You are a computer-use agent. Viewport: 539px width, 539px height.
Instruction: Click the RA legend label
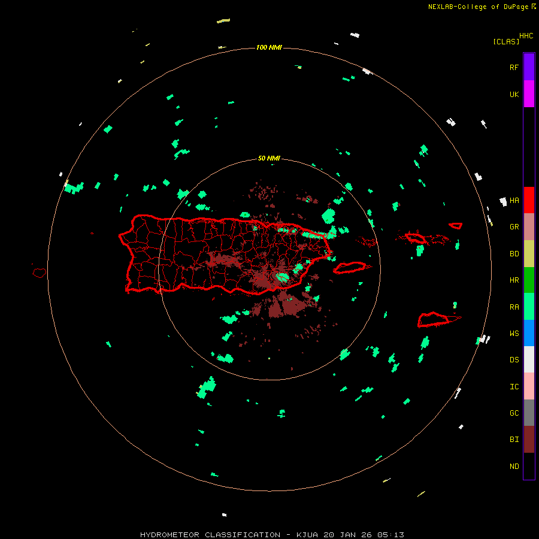(514, 307)
